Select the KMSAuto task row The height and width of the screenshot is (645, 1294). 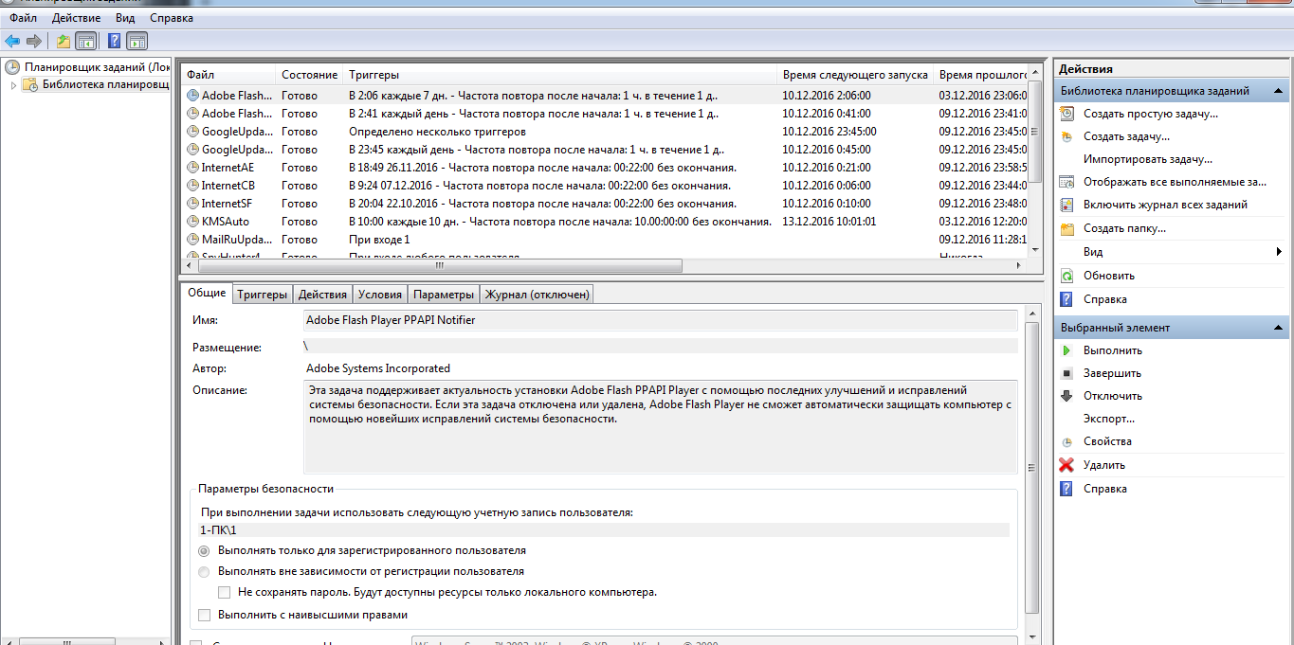coord(226,222)
